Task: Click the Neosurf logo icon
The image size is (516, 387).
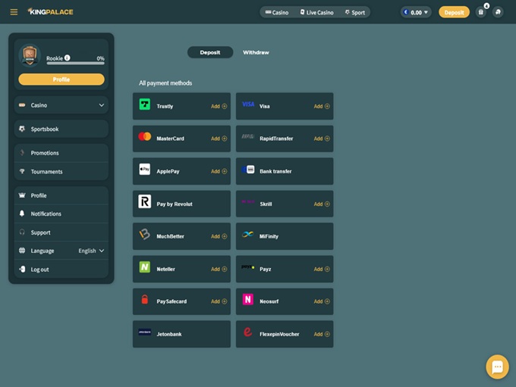Action: (x=248, y=300)
